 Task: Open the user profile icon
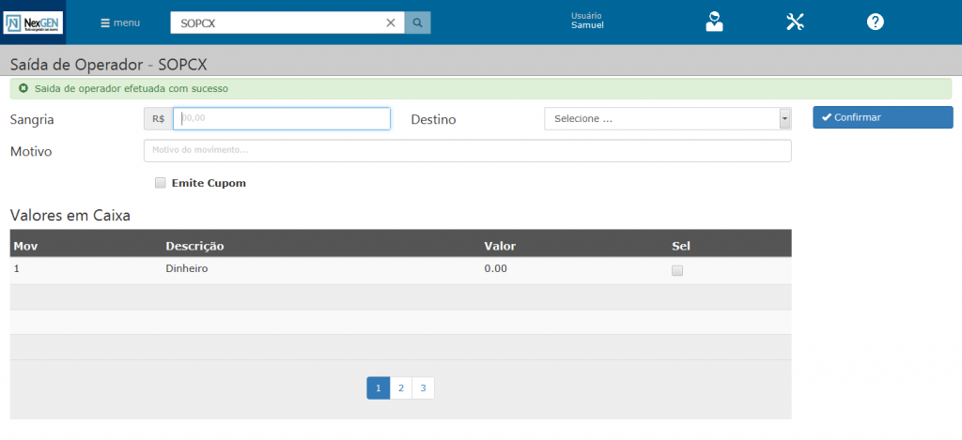click(x=715, y=22)
